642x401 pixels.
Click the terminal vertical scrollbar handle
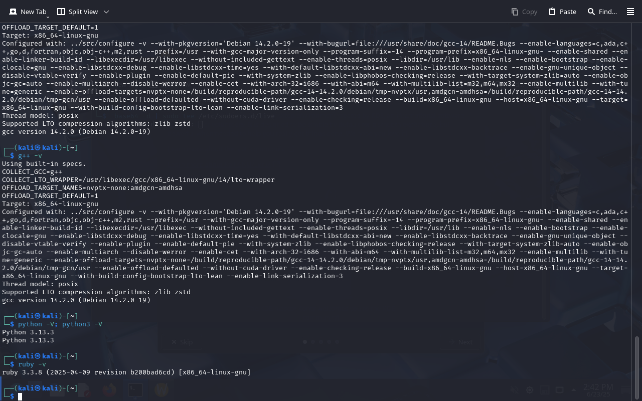(637, 367)
